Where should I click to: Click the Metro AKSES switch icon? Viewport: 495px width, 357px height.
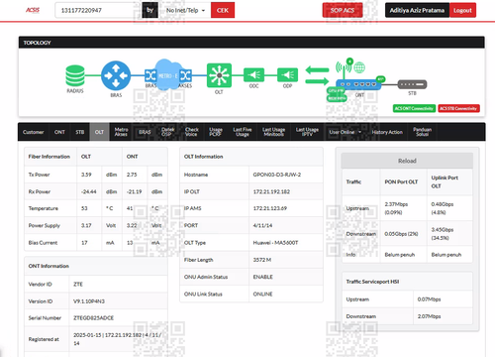[186, 75]
